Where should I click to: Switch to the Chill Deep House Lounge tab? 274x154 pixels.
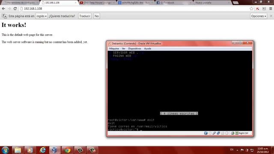coord(98,3)
